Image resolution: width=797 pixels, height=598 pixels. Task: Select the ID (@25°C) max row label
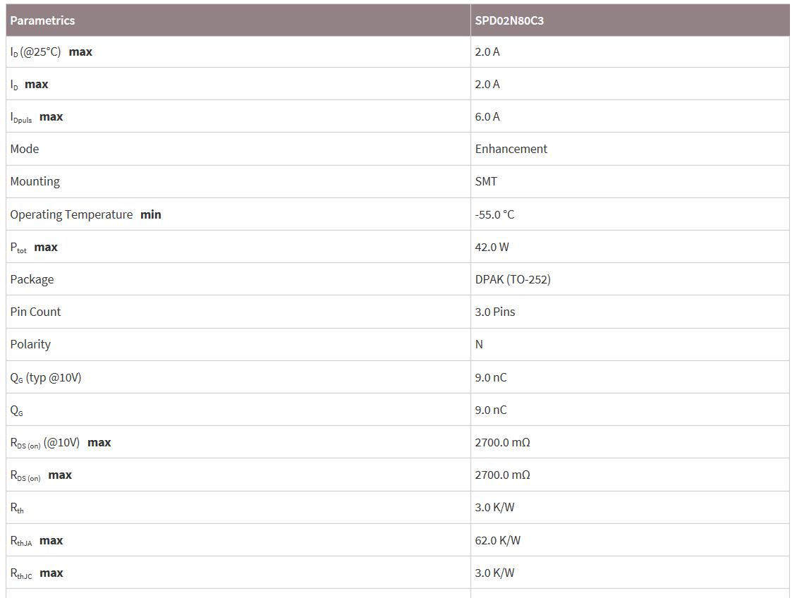click(x=51, y=52)
